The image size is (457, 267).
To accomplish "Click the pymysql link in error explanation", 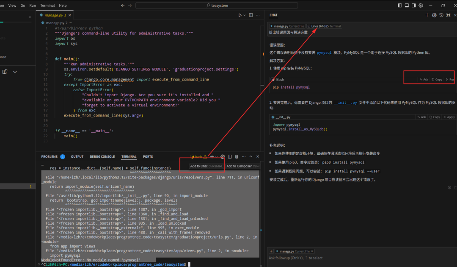I will [324, 53].
